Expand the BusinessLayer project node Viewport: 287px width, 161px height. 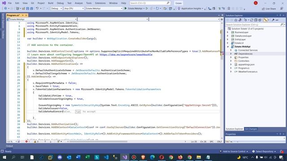click(x=228, y=32)
